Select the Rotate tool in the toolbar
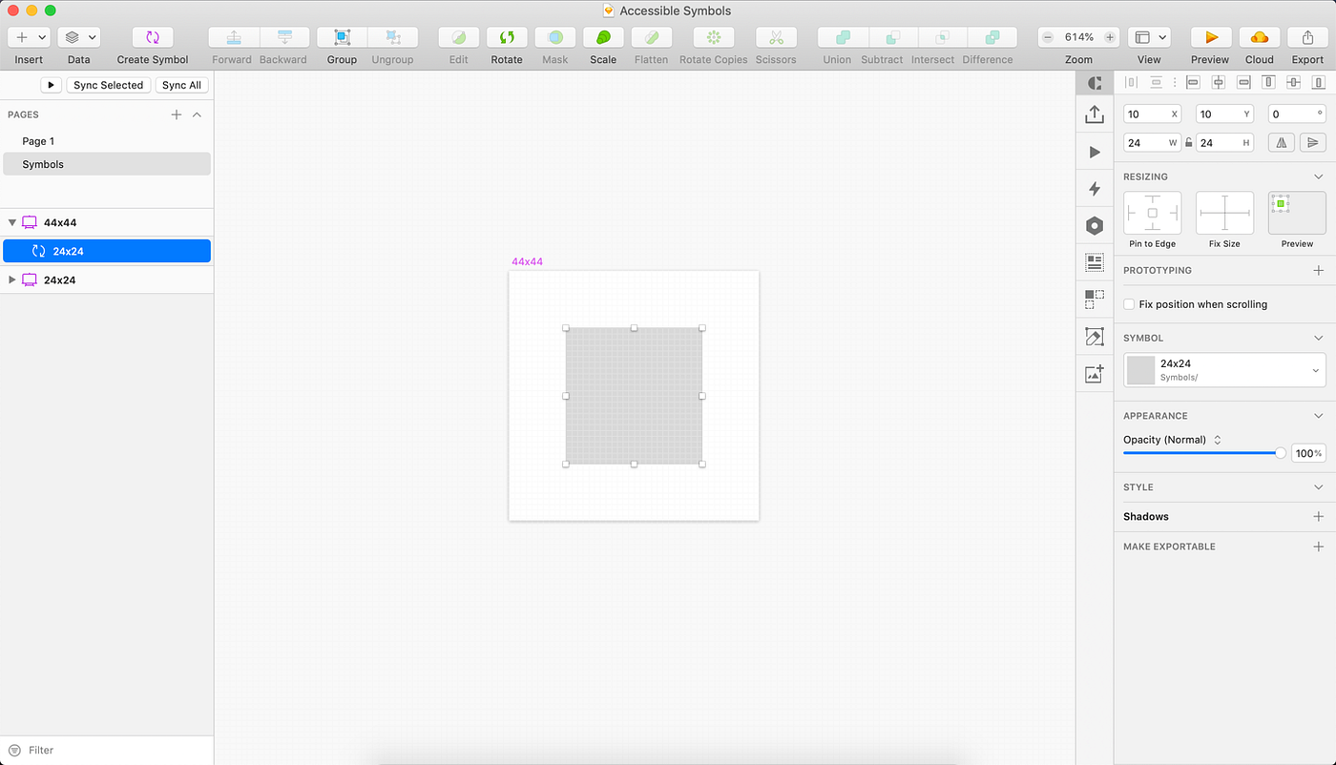 coord(506,35)
